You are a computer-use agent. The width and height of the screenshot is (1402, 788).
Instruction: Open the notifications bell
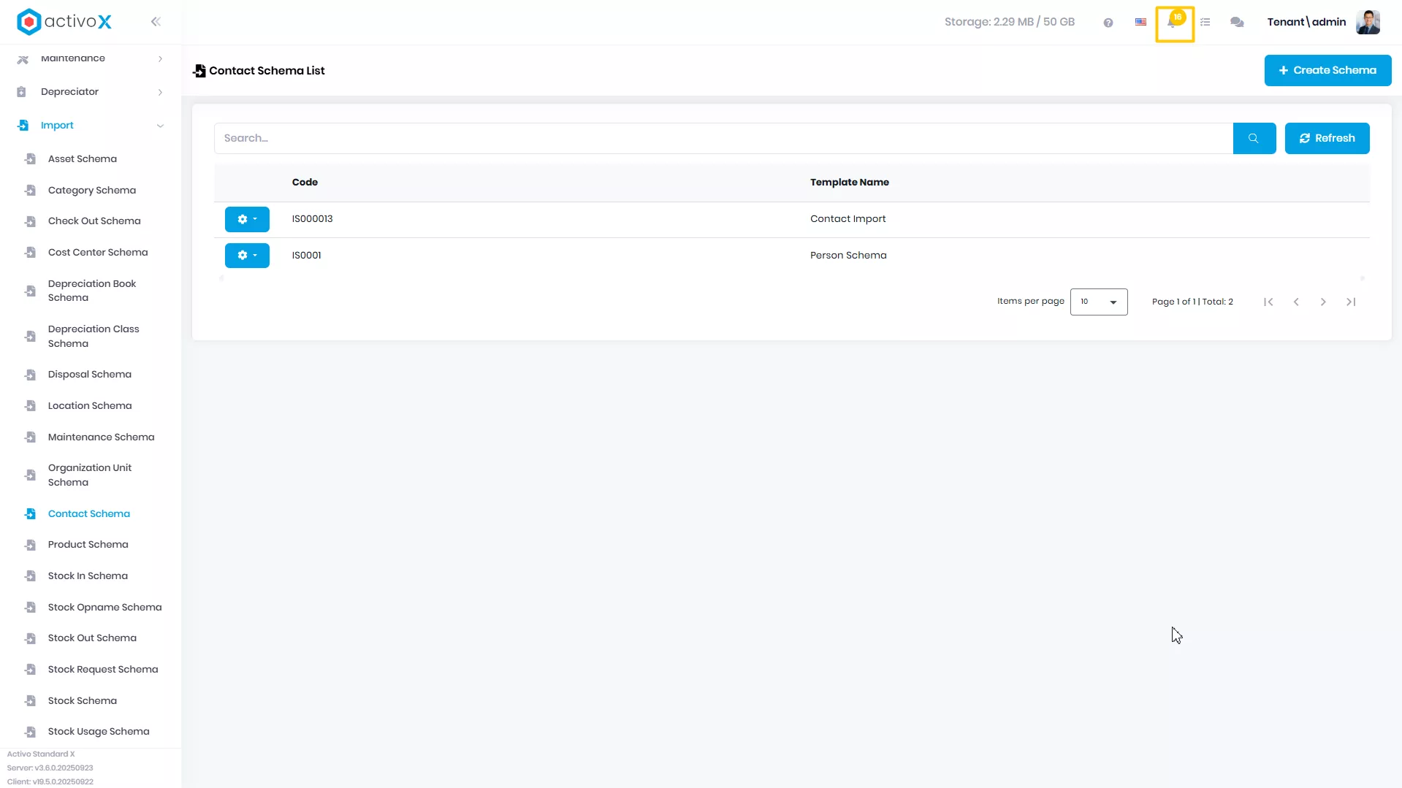tap(1174, 23)
